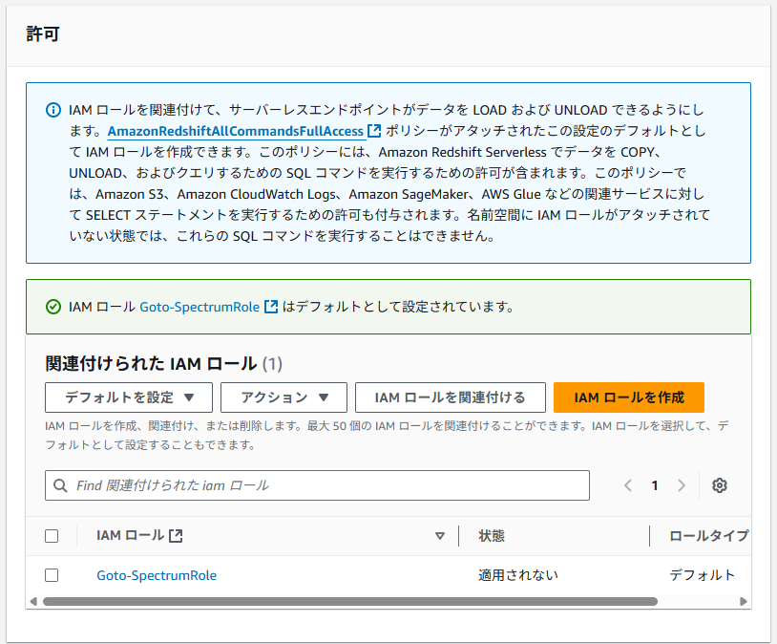Click the horizontal scrollbar under the table

pyautogui.click(x=349, y=602)
